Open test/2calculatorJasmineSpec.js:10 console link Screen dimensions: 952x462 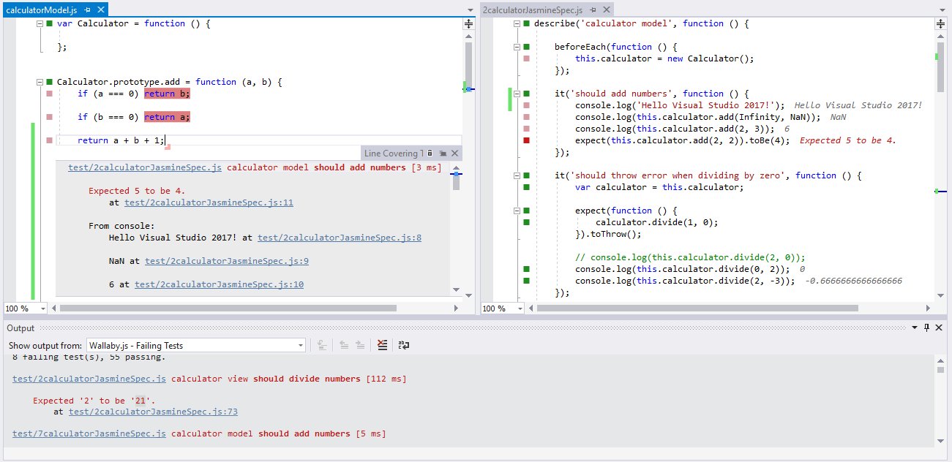(220, 284)
